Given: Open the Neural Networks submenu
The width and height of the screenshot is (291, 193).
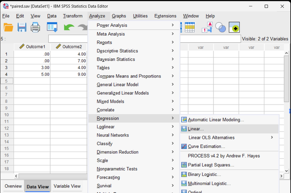Looking at the screenshot, I should coord(134,135).
